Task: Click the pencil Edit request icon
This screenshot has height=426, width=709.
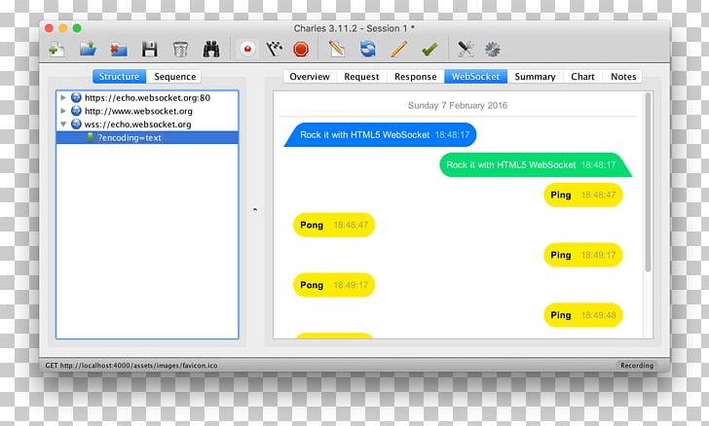Action: click(398, 49)
